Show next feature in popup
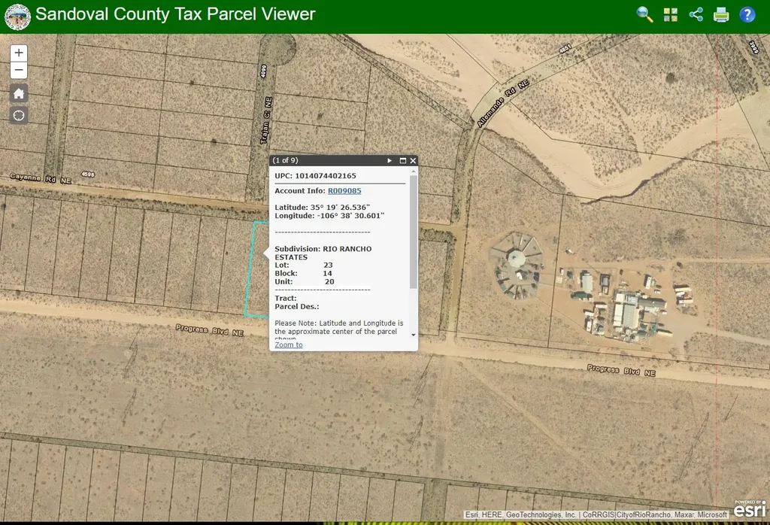The height and width of the screenshot is (525, 770). [390, 160]
